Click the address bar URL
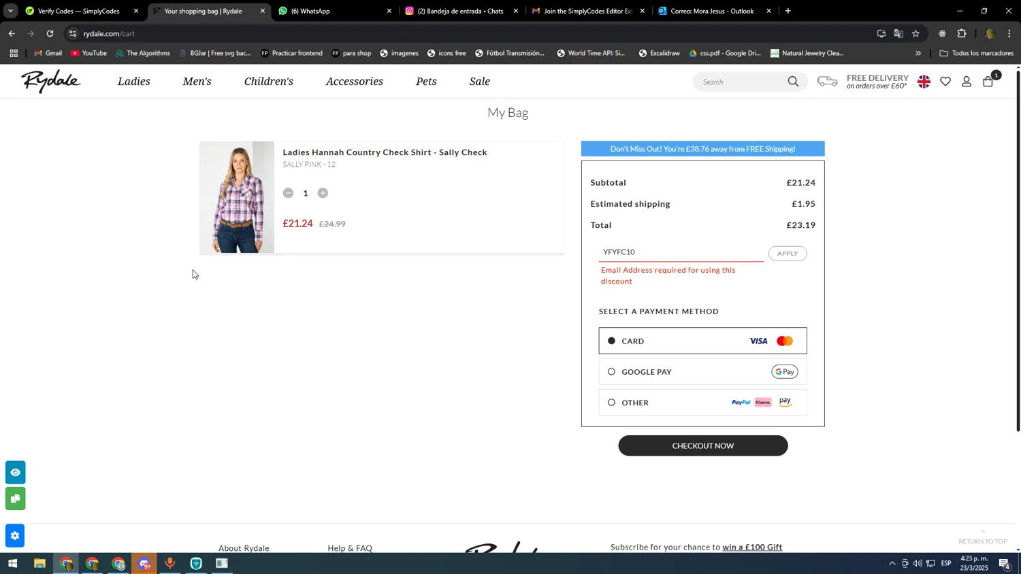The width and height of the screenshot is (1021, 574). coord(109,33)
